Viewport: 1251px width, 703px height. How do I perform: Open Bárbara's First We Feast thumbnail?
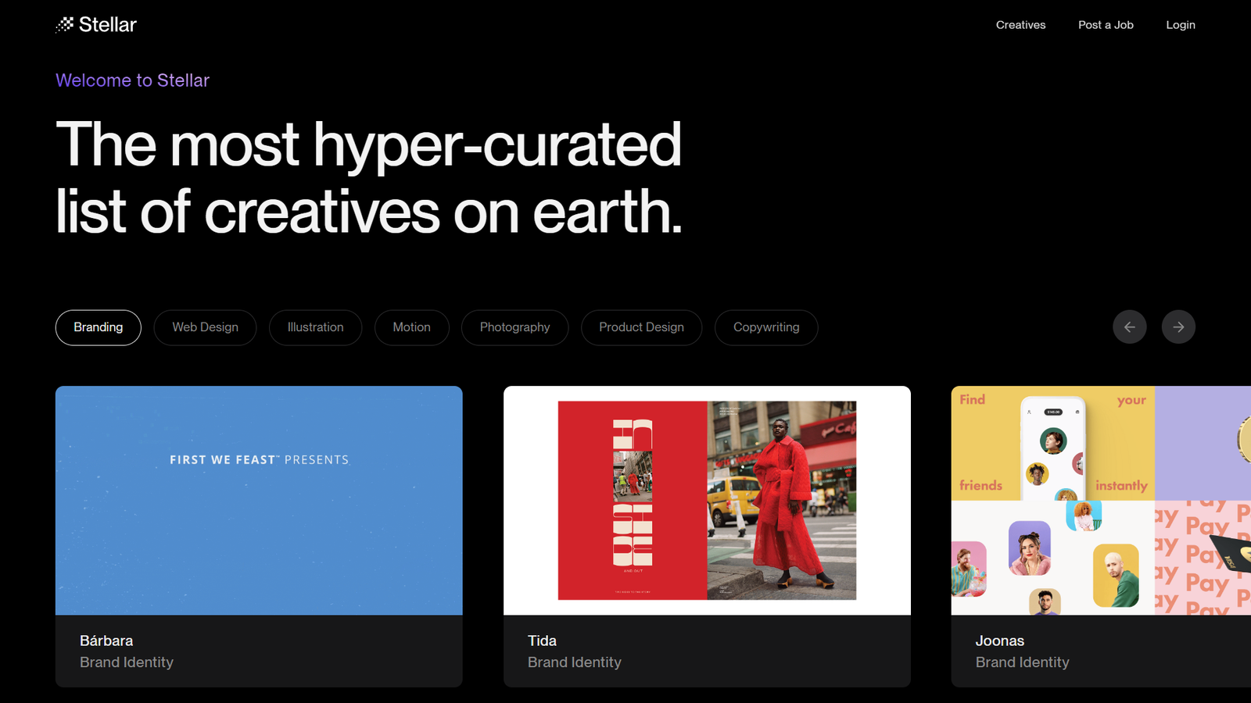coord(259,500)
